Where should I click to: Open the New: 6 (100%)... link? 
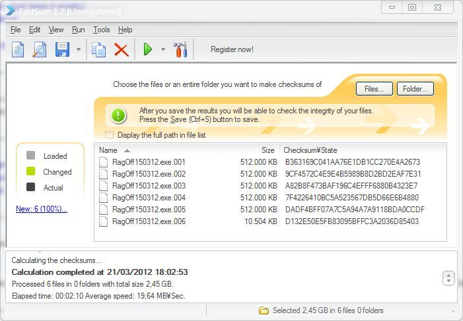(42, 209)
